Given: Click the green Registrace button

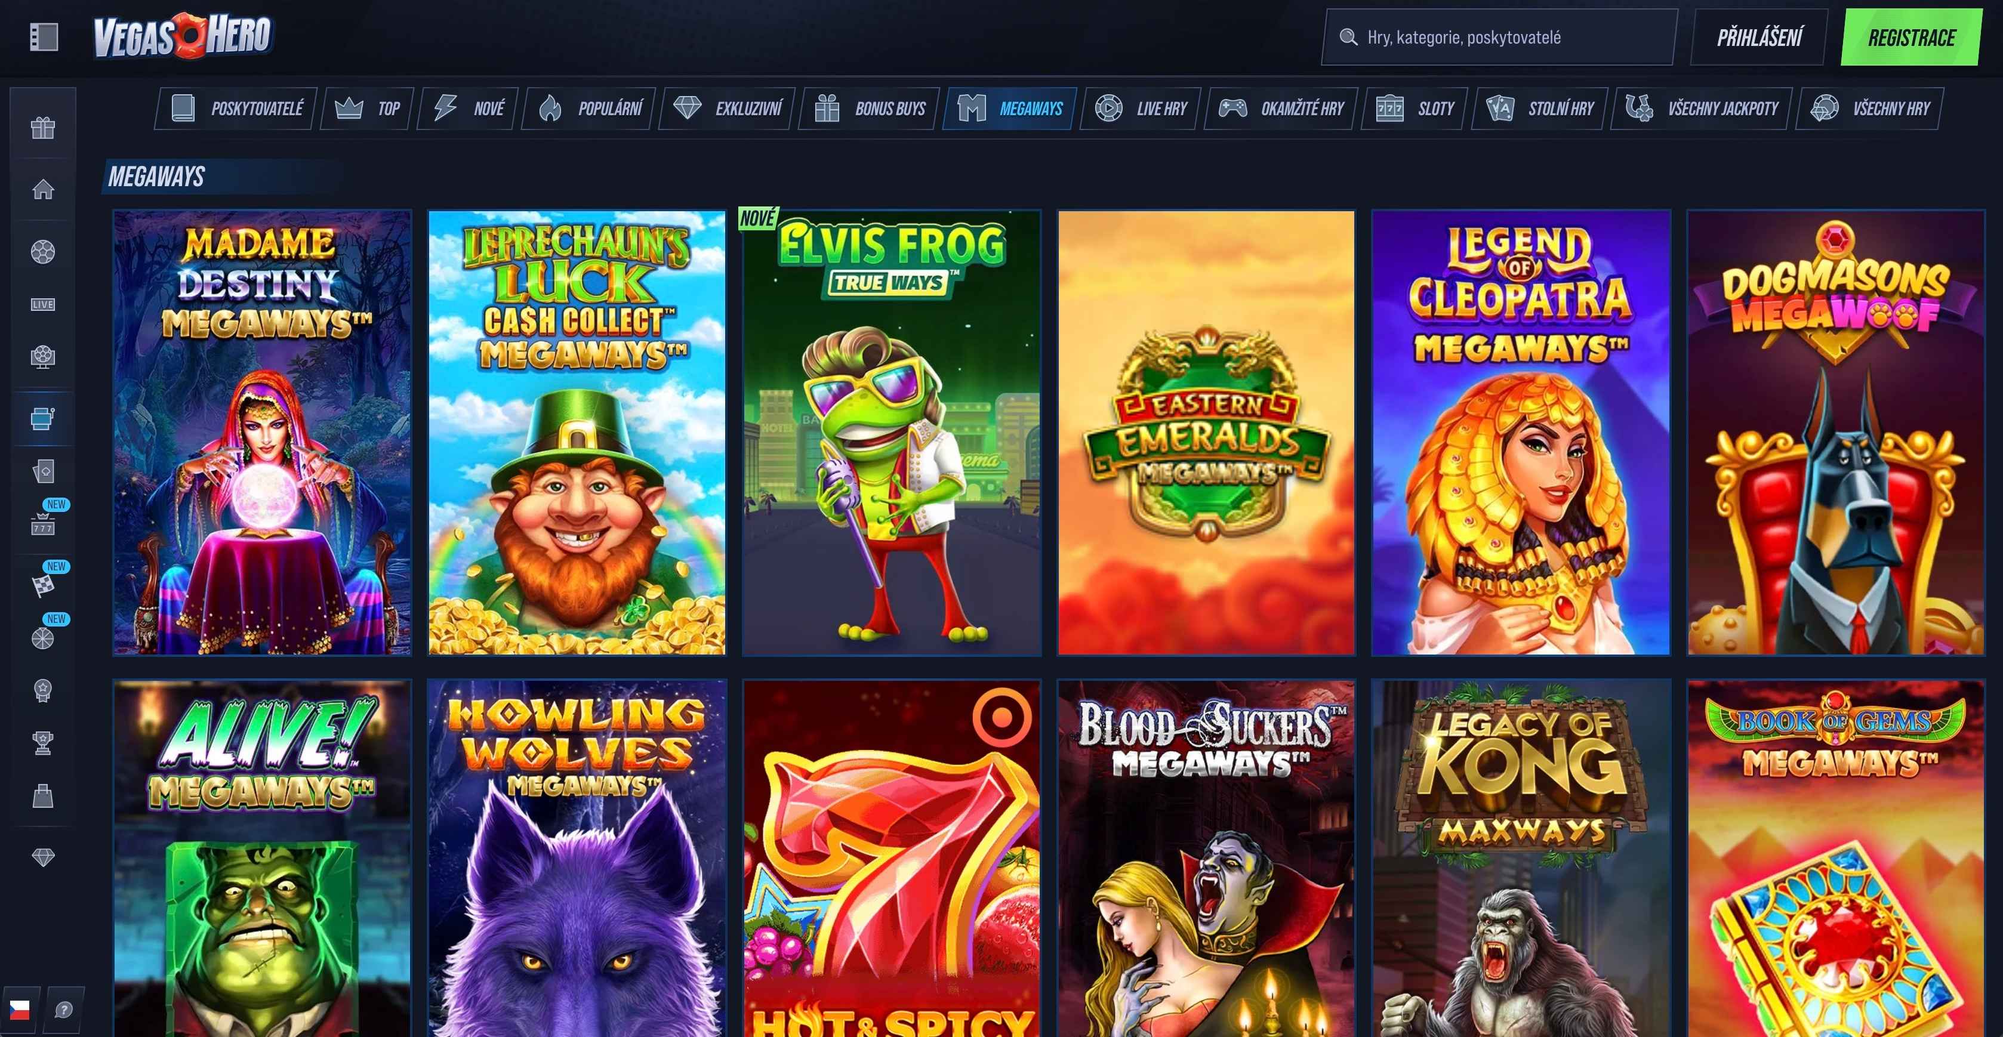Looking at the screenshot, I should tap(1911, 38).
